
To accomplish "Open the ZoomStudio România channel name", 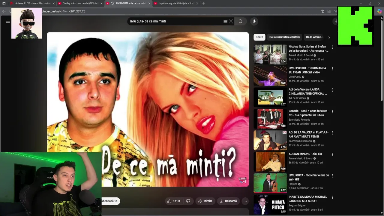I will tap(300, 141).
